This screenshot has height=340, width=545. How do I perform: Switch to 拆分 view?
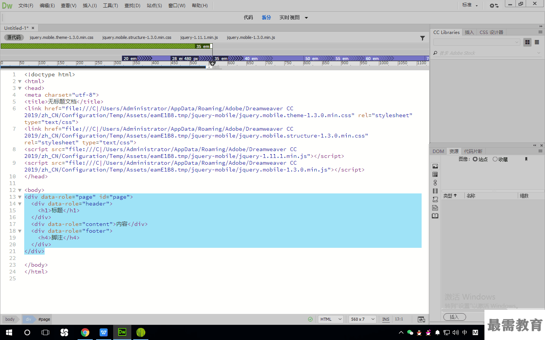pyautogui.click(x=266, y=17)
